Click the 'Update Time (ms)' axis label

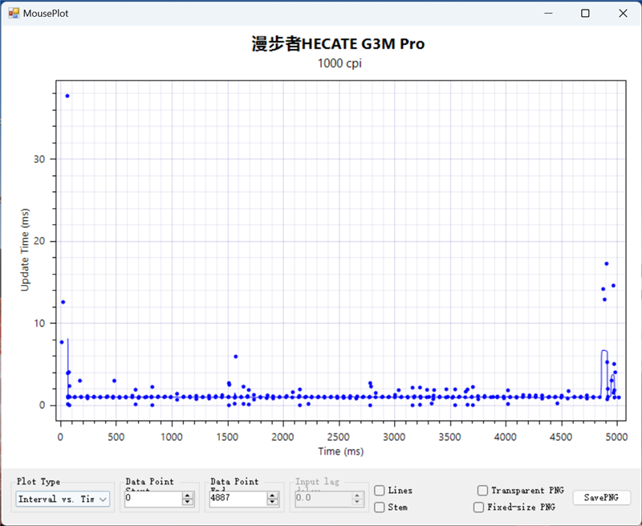25,250
